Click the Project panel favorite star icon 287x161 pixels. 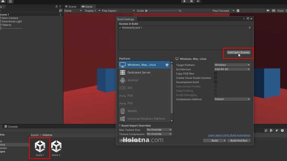(x=277, y=130)
